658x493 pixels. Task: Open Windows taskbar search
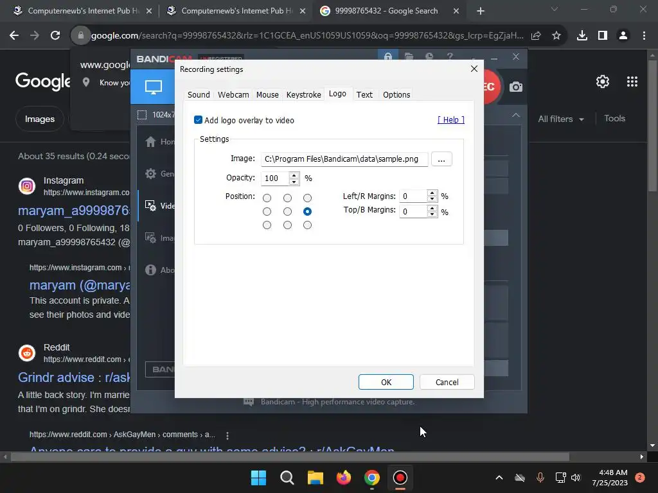(287, 478)
